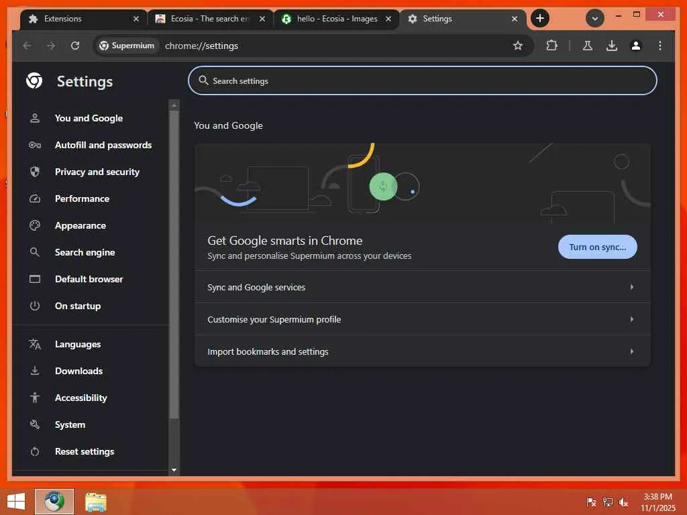Click the window icon beside Default browser

[x=35, y=279]
